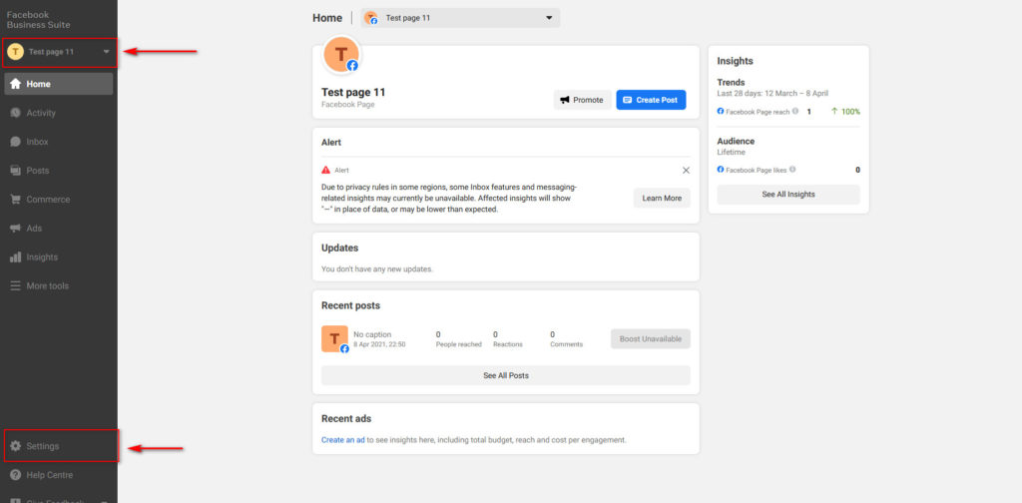Screen dimensions: 1022x503
Task: Click the Updates heading
Action: point(339,249)
